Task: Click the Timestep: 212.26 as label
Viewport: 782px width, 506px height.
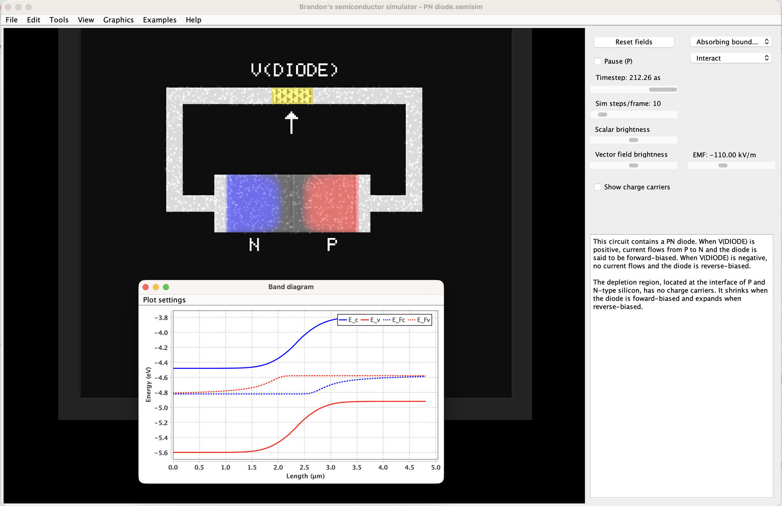Action: coord(628,77)
